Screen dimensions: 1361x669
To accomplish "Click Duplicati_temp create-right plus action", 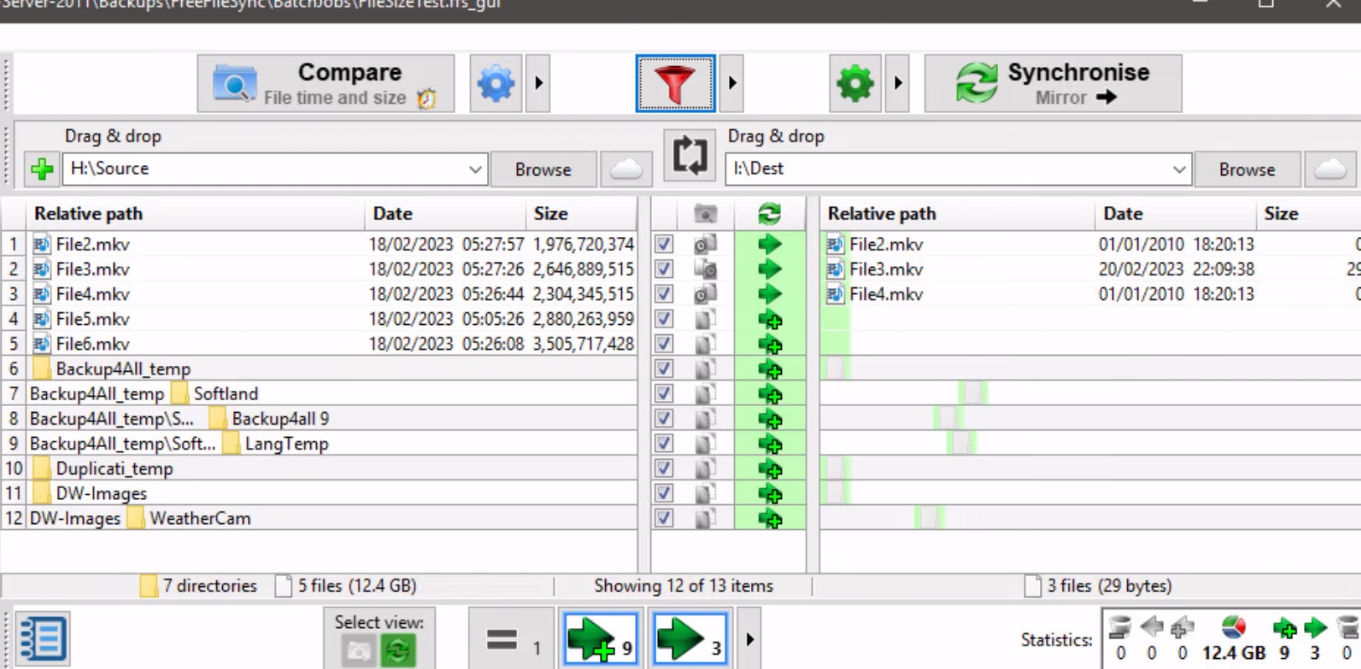I will click(769, 470).
